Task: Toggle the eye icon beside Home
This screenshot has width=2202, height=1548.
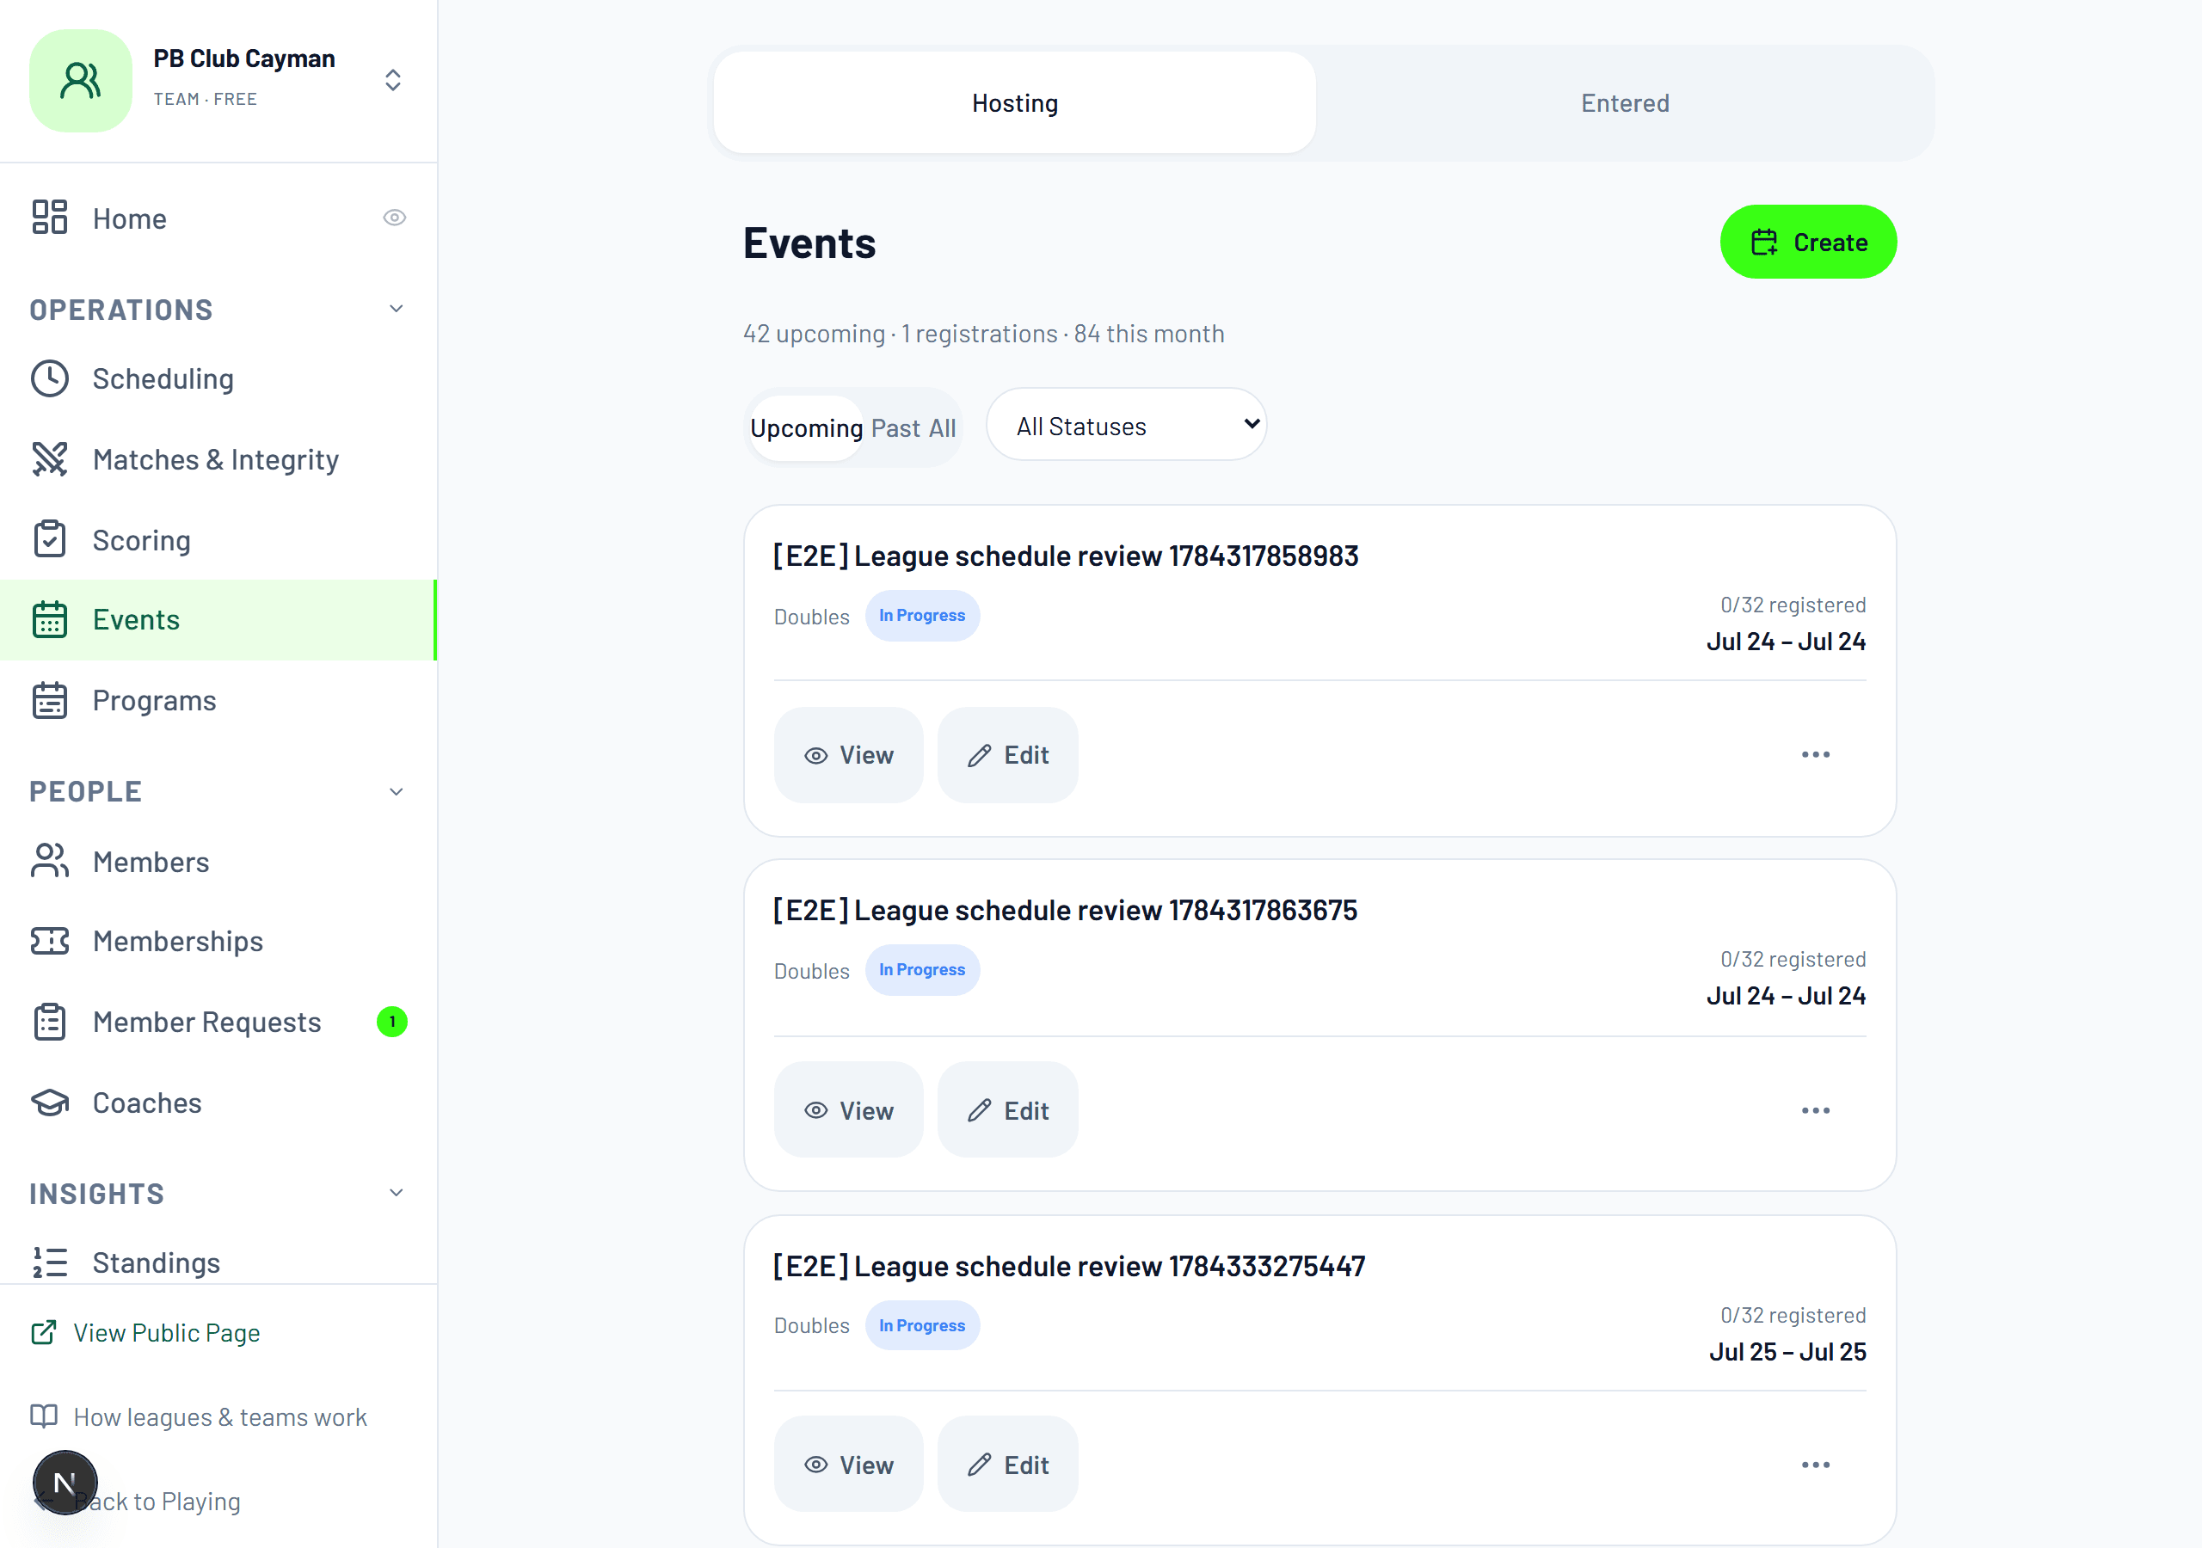Action: point(394,218)
